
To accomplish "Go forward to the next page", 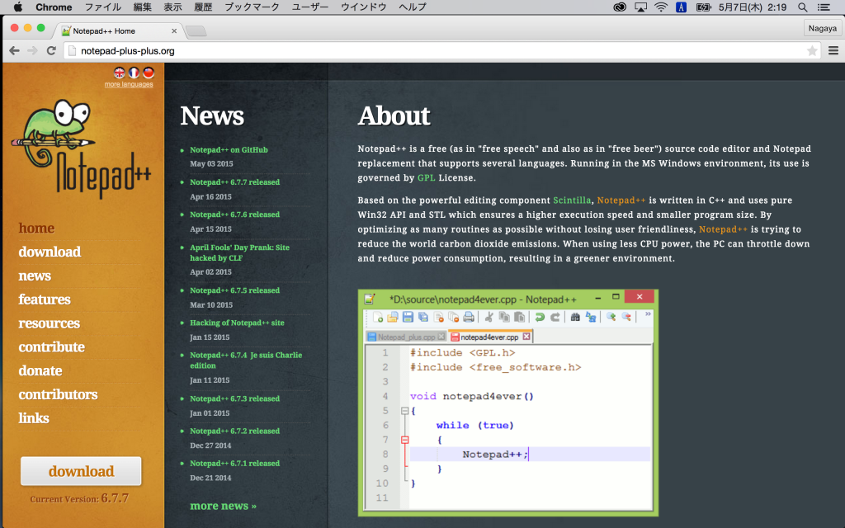I will (33, 50).
